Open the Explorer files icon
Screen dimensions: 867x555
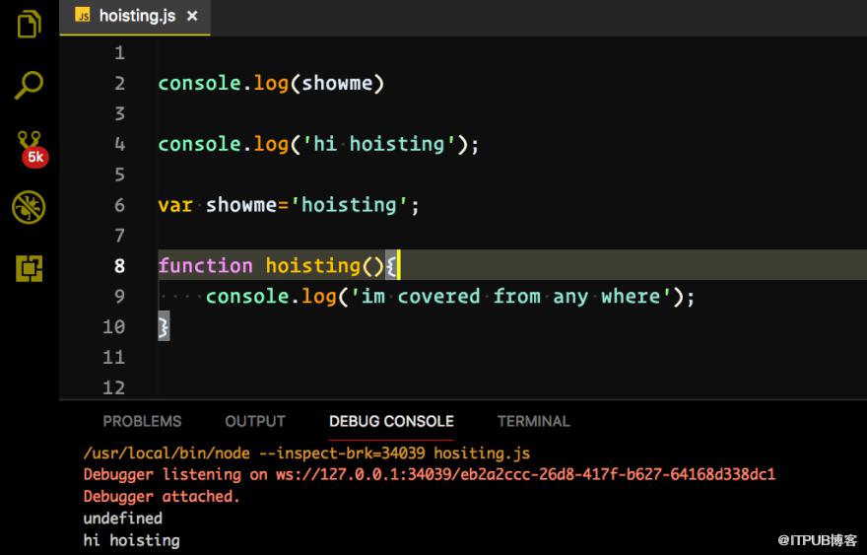point(29,25)
